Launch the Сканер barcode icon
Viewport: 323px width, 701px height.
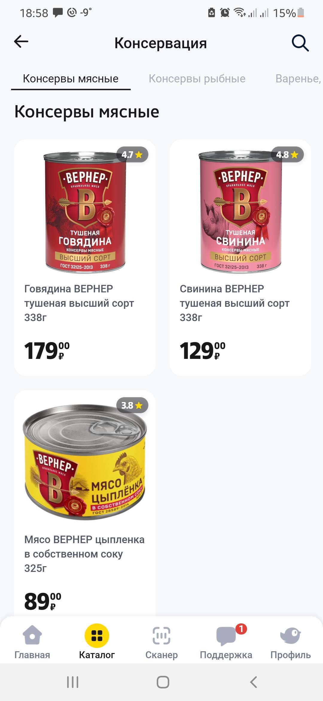tap(161, 635)
